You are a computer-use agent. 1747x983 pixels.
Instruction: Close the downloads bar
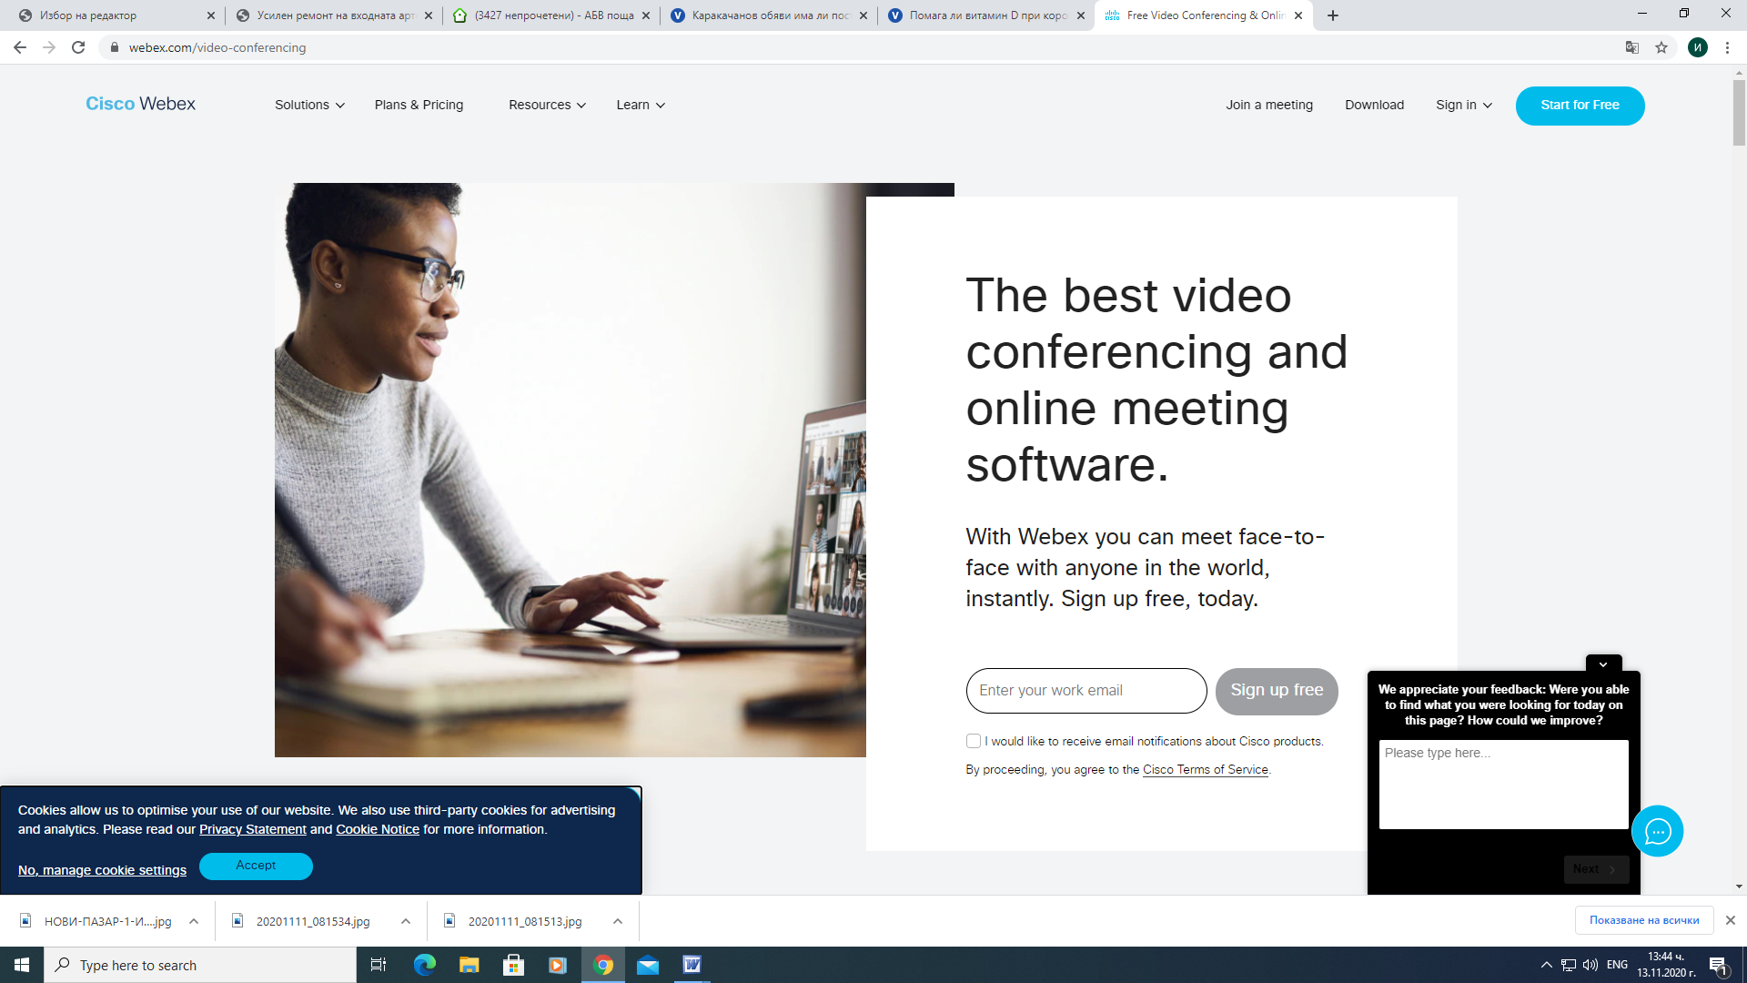click(1731, 920)
